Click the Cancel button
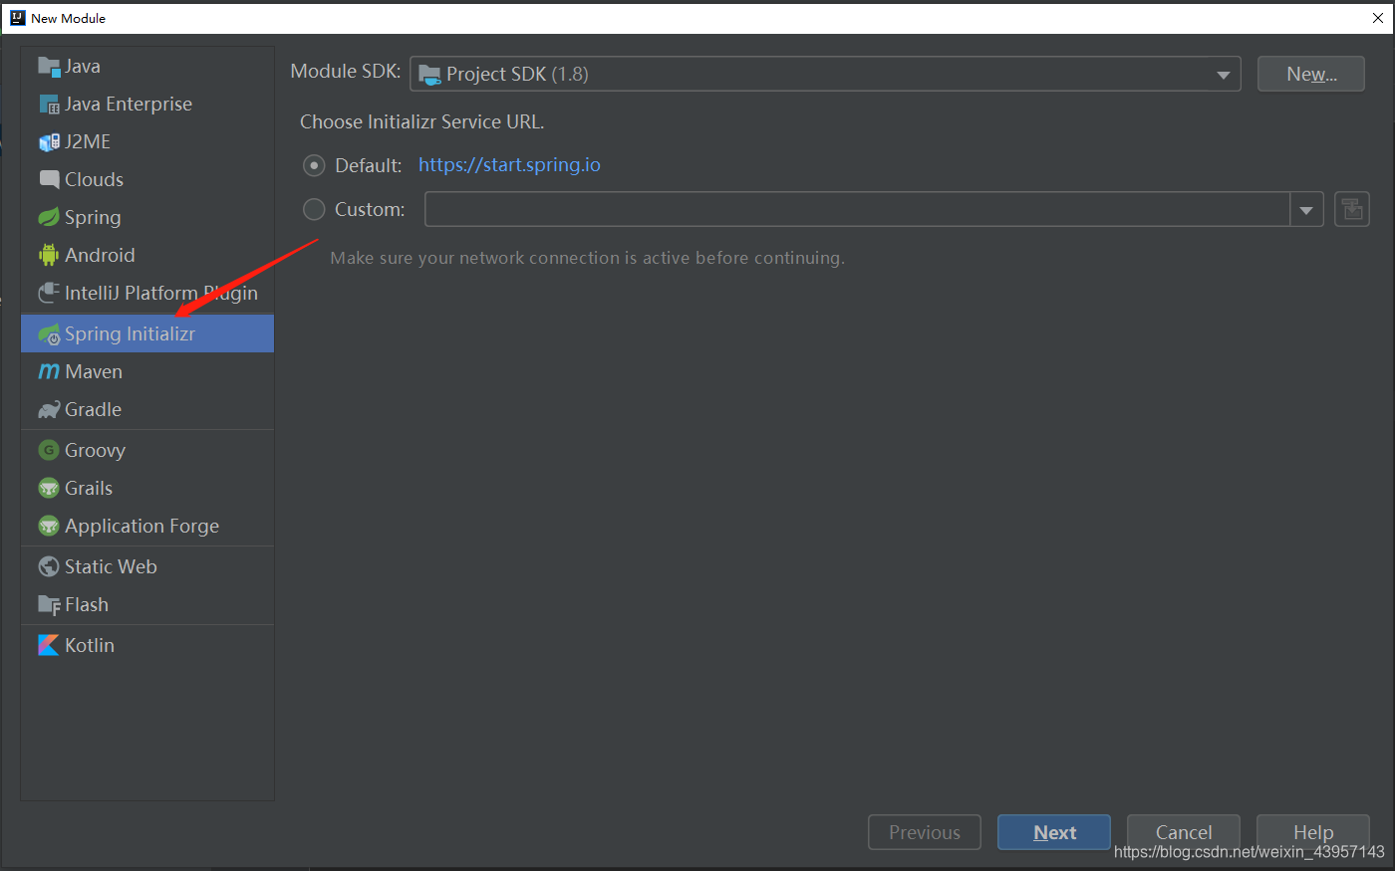The image size is (1395, 871). tap(1184, 833)
